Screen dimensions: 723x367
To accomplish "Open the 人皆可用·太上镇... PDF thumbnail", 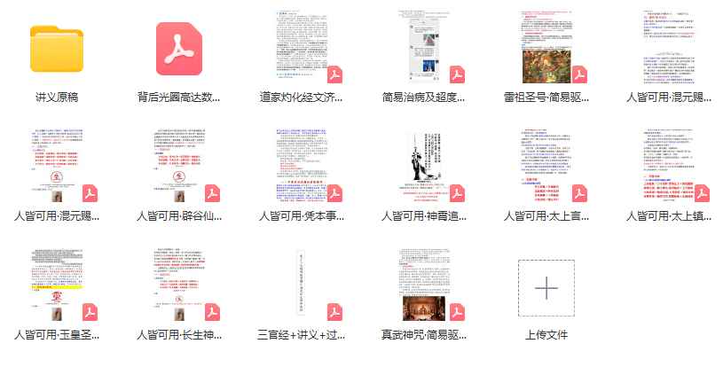I will click(669, 166).
